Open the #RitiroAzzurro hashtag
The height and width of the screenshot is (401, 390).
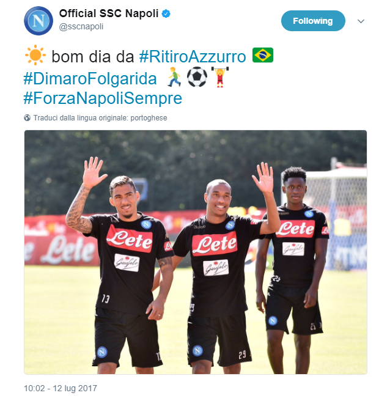pyautogui.click(x=193, y=56)
